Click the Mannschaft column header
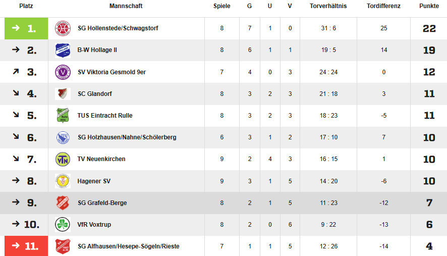Image resolution: width=447 pixels, height=256 pixels. [126, 6]
